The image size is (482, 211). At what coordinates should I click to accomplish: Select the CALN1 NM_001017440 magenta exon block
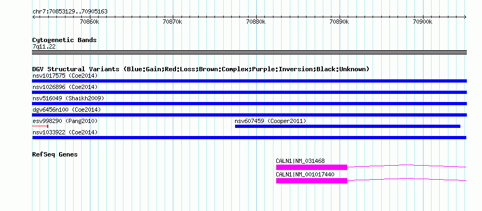pos(311,181)
